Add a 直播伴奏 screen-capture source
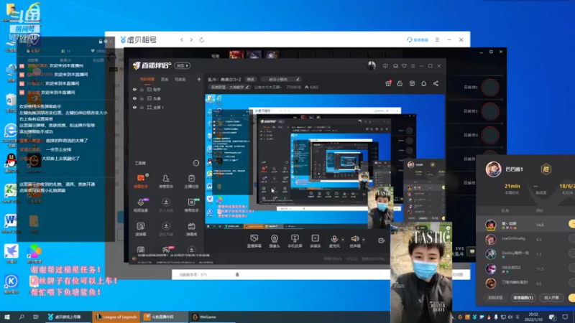Image resolution: width=575 pixels, height=323 pixels. coord(254,241)
